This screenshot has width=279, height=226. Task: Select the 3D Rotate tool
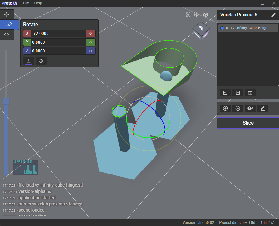(x=9, y=25)
